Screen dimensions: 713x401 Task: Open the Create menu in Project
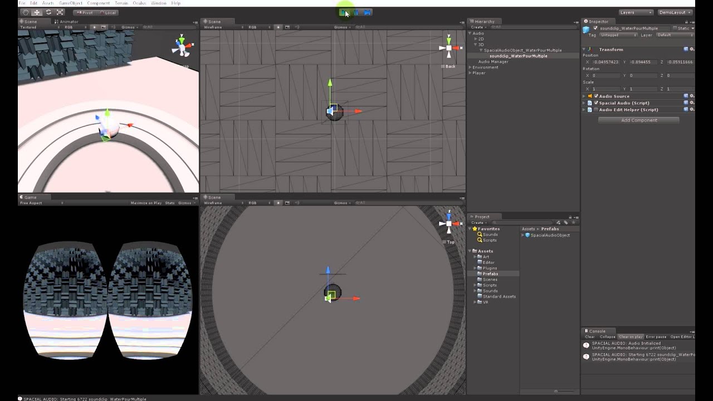pyautogui.click(x=478, y=223)
